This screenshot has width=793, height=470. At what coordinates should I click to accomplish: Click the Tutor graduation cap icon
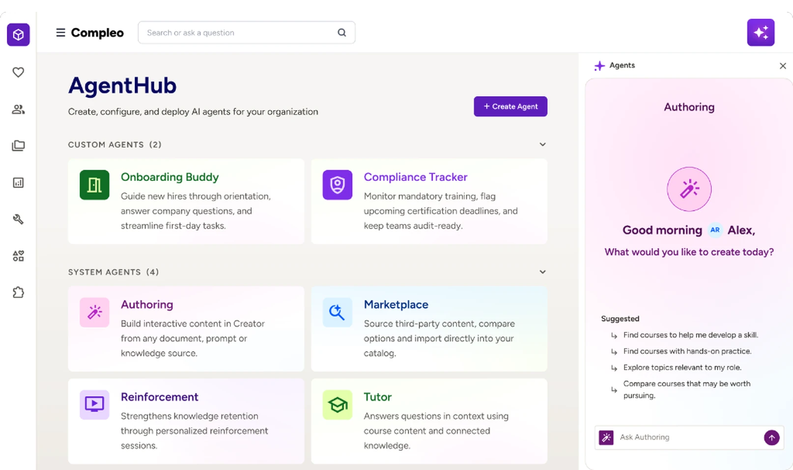tap(337, 405)
